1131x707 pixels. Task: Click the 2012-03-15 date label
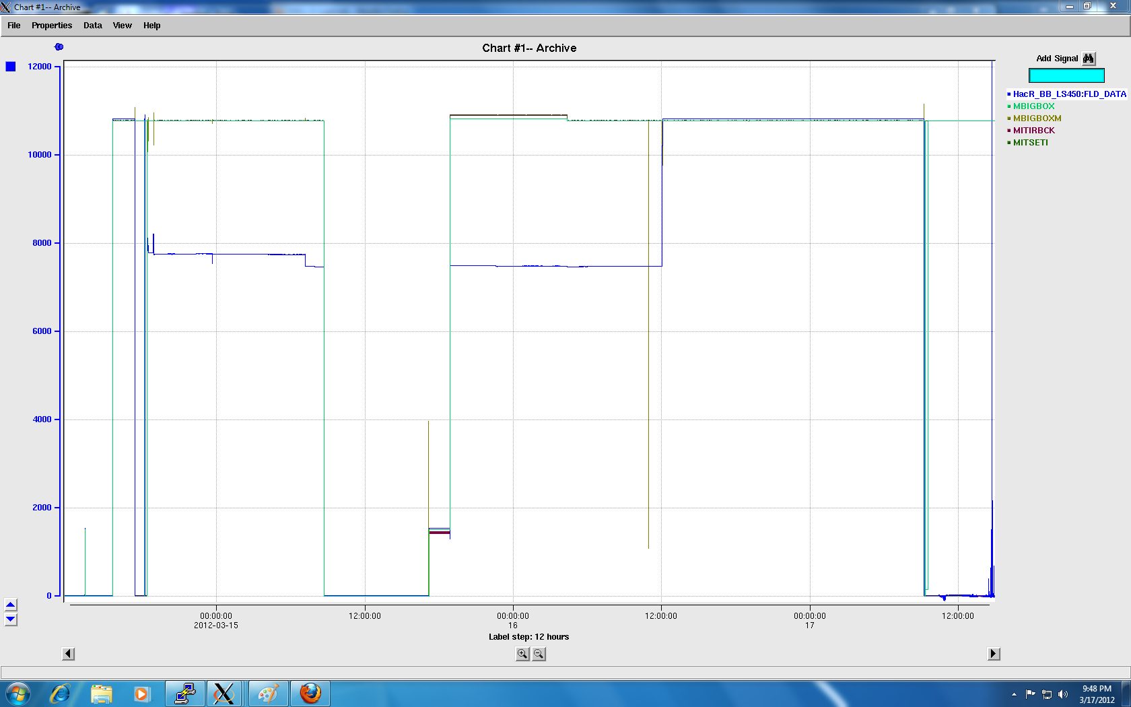pos(216,626)
